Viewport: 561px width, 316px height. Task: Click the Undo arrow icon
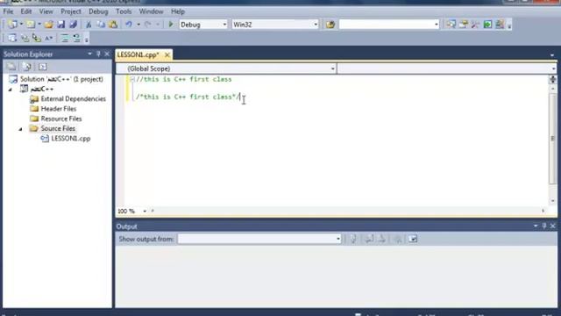129,25
